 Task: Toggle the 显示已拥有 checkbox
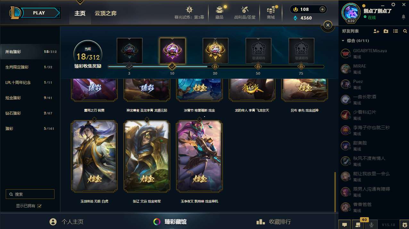pyautogui.click(x=39, y=206)
